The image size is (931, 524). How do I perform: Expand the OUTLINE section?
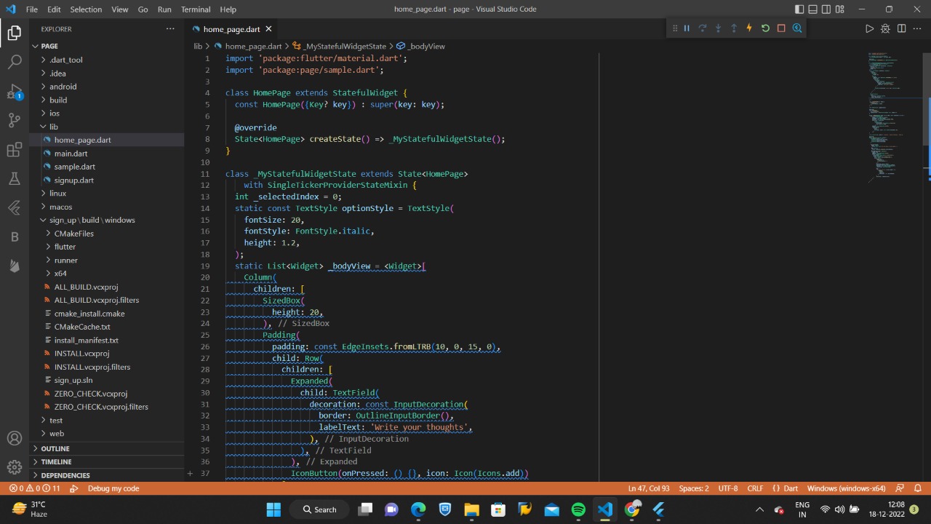(55, 449)
